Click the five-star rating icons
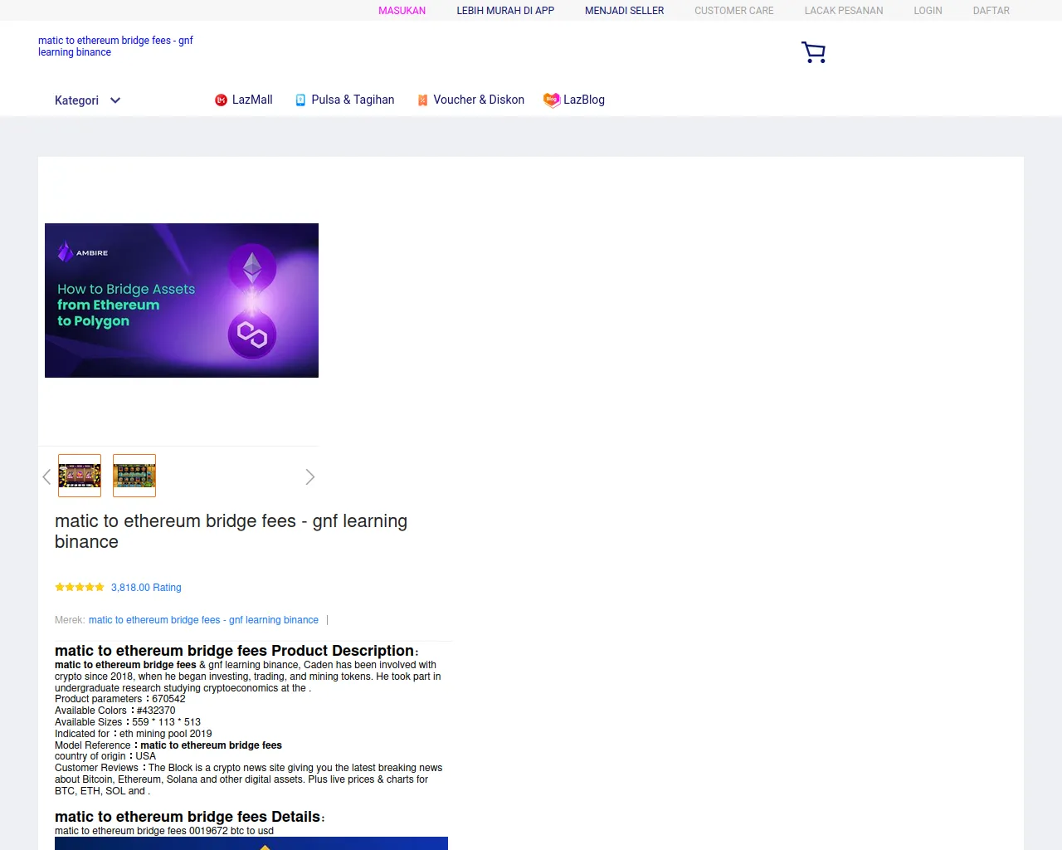Screen dimensions: 1062x850 tap(80, 588)
